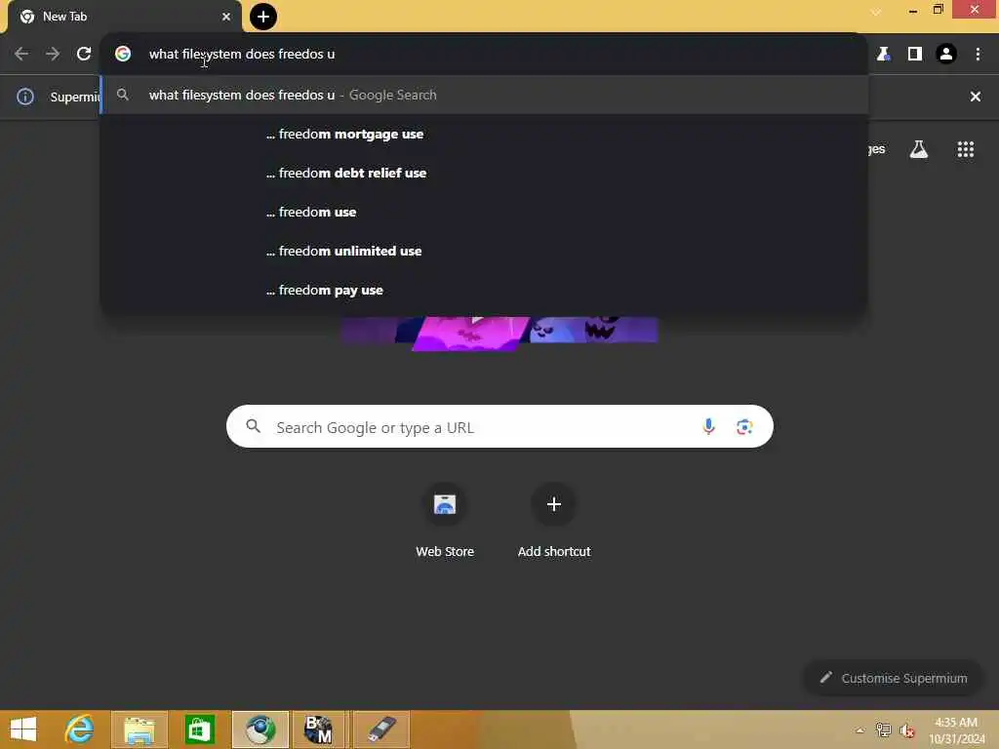Click the address bar text 'what filesystem does freedos u'

pos(242,55)
